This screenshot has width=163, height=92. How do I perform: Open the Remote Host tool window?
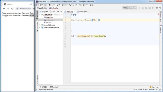(161, 16)
